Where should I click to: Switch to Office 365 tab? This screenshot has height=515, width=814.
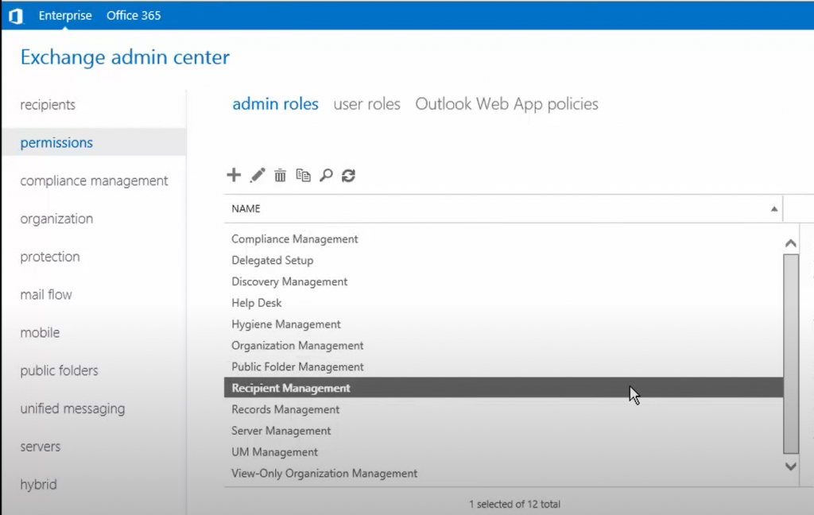click(x=134, y=16)
